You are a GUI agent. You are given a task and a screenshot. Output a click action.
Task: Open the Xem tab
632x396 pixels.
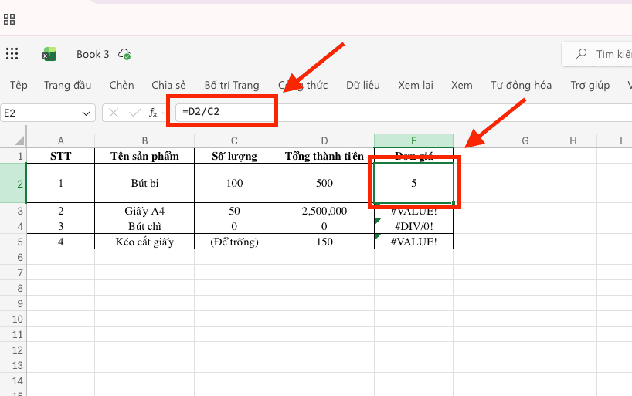pyautogui.click(x=461, y=86)
